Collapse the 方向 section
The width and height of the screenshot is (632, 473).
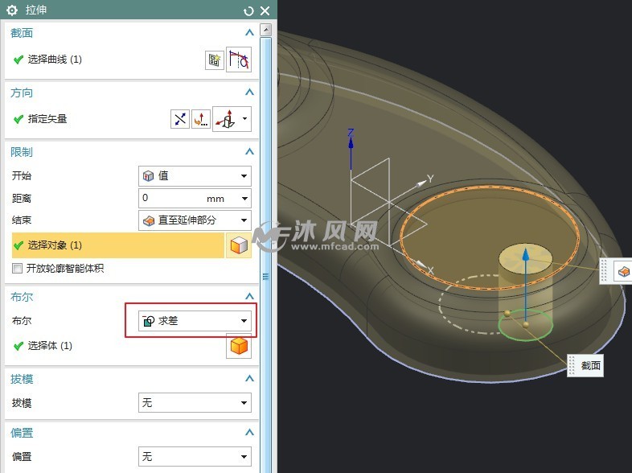249,93
